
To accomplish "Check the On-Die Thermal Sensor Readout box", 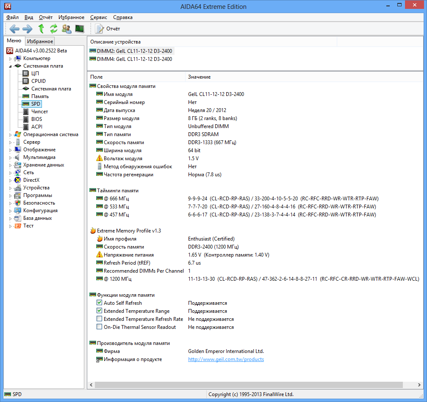I will pyautogui.click(x=100, y=326).
